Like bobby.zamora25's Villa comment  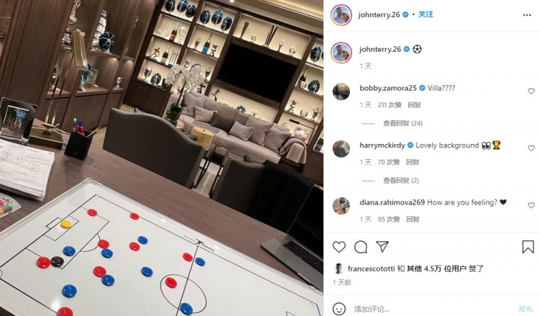click(x=531, y=91)
